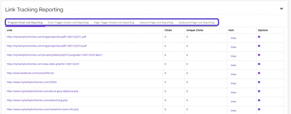Click the Options column header
Image resolution: width=291 pixels, height=114 pixels.
click(x=263, y=30)
